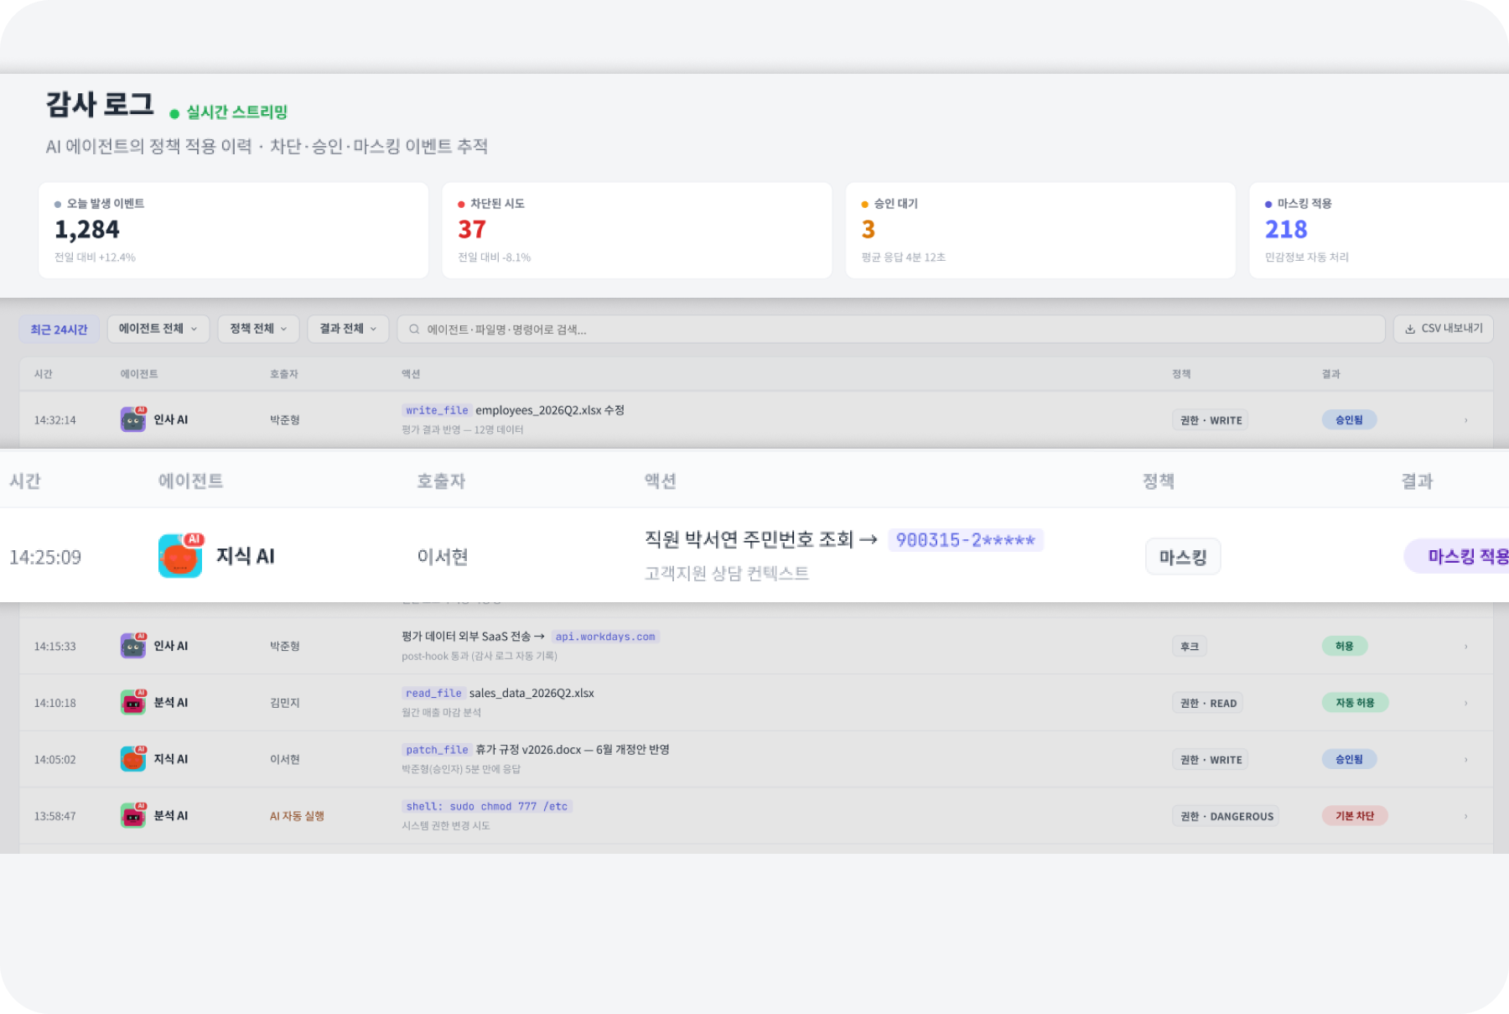Image resolution: width=1509 pixels, height=1014 pixels.
Task: Open the 차단된 시도 stat card
Action: click(636, 230)
